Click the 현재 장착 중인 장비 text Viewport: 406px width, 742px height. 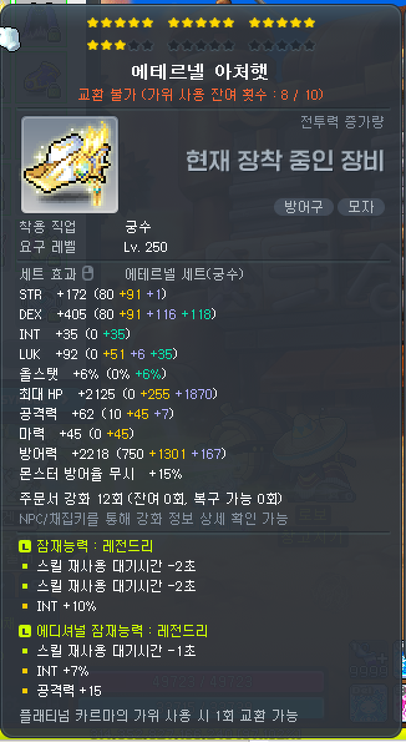(285, 160)
